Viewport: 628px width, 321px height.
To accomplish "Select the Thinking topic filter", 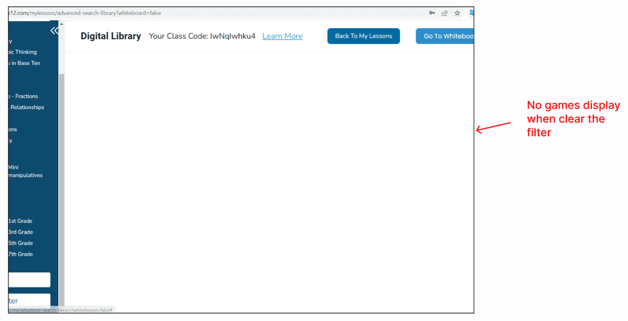I will (22, 52).
